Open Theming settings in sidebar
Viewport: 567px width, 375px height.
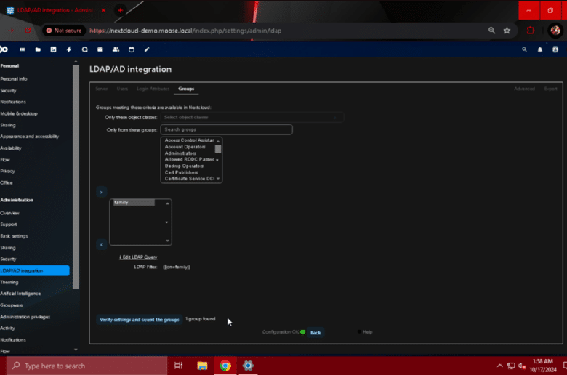(x=9, y=282)
